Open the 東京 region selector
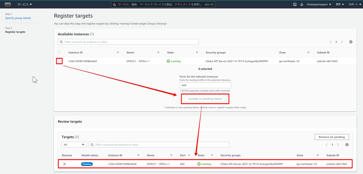This screenshot has width=363, height=174. 340,5
